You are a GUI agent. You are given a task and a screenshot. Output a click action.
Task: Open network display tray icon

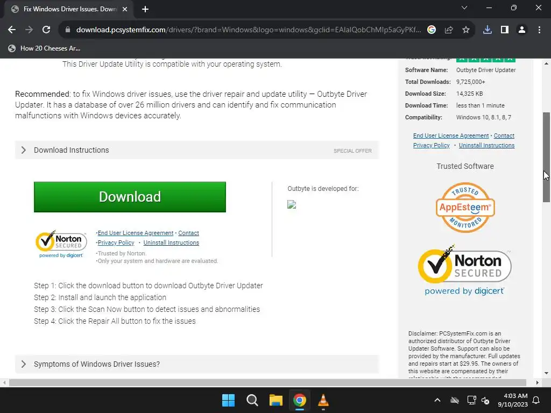coord(471,400)
